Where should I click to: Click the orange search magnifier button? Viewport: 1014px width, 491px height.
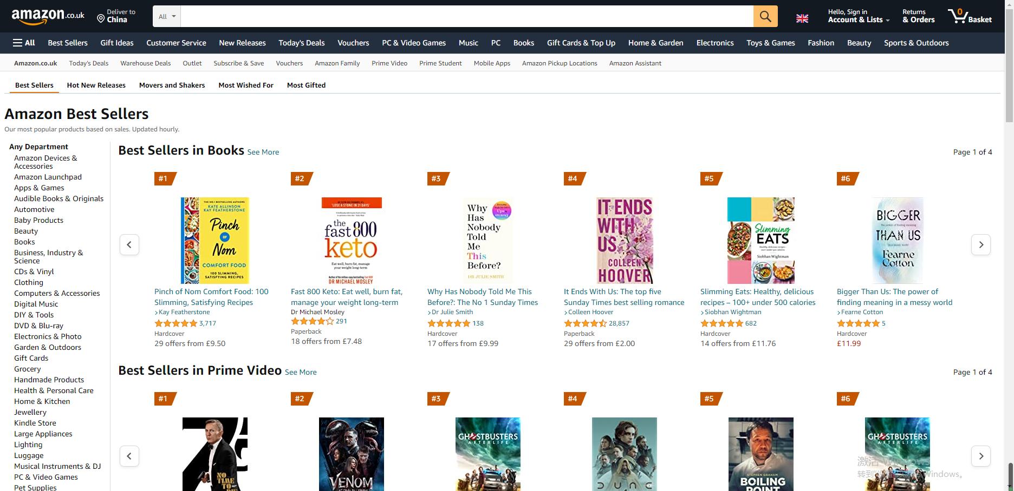[x=765, y=16]
